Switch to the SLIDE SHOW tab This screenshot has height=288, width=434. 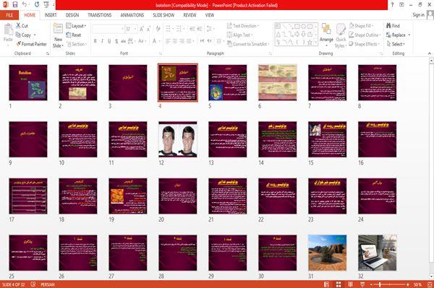click(x=163, y=15)
